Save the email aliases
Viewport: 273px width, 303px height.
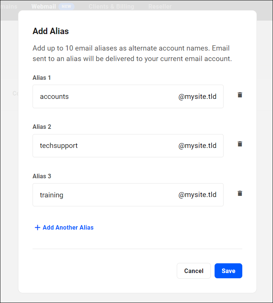click(228, 271)
